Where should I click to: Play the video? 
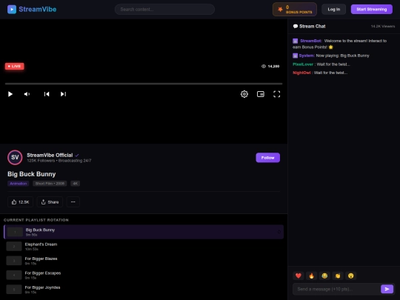coord(10,94)
